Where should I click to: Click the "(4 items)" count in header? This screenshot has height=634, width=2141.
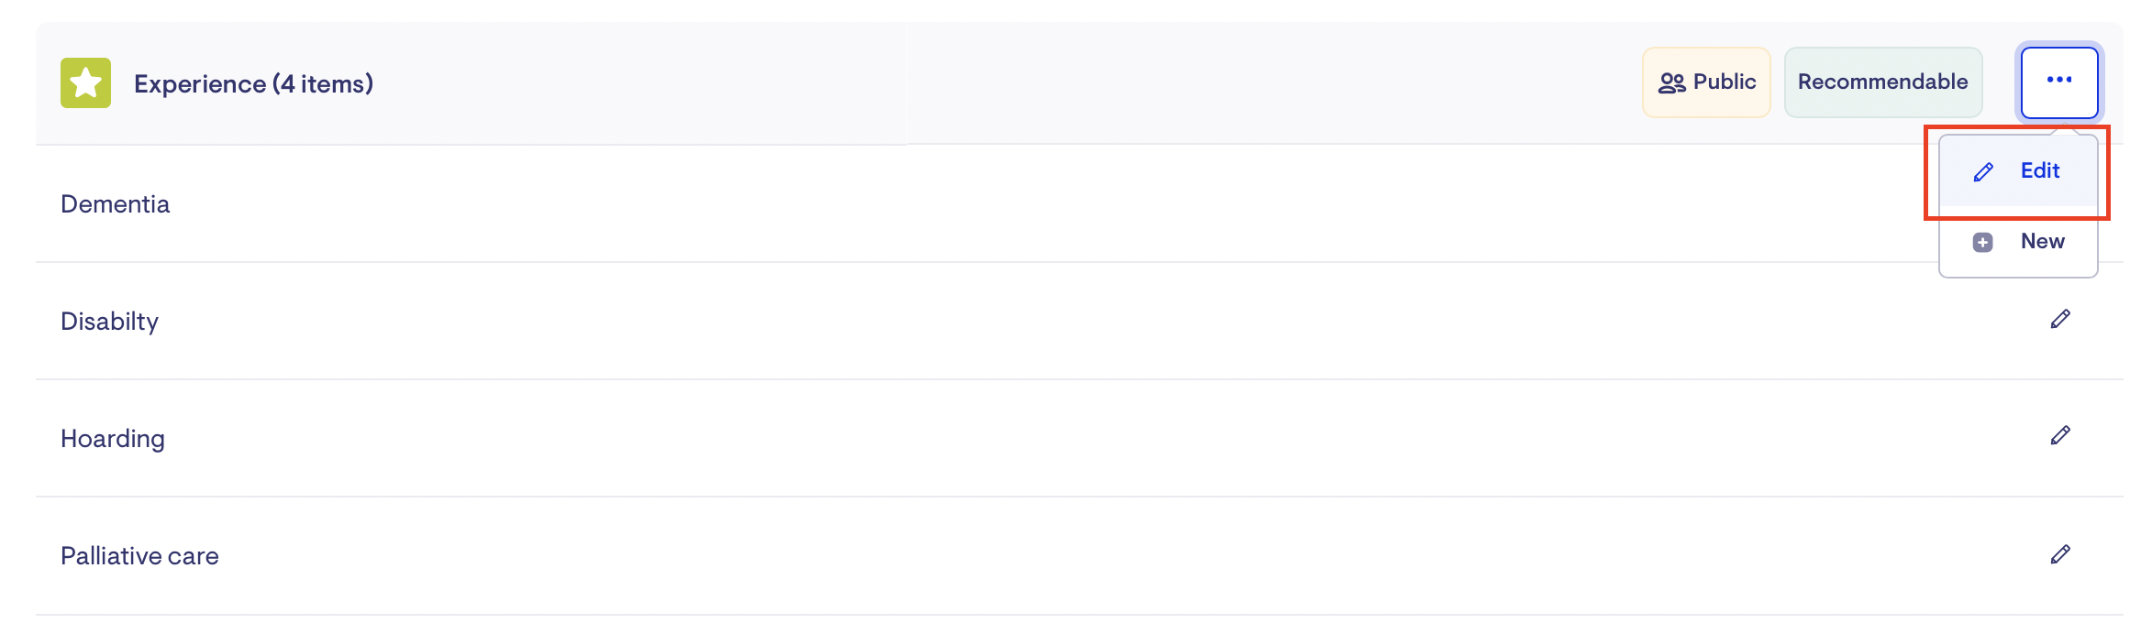coord(323,84)
